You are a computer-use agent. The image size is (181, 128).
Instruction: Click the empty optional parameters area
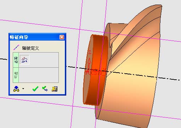pos(39,75)
